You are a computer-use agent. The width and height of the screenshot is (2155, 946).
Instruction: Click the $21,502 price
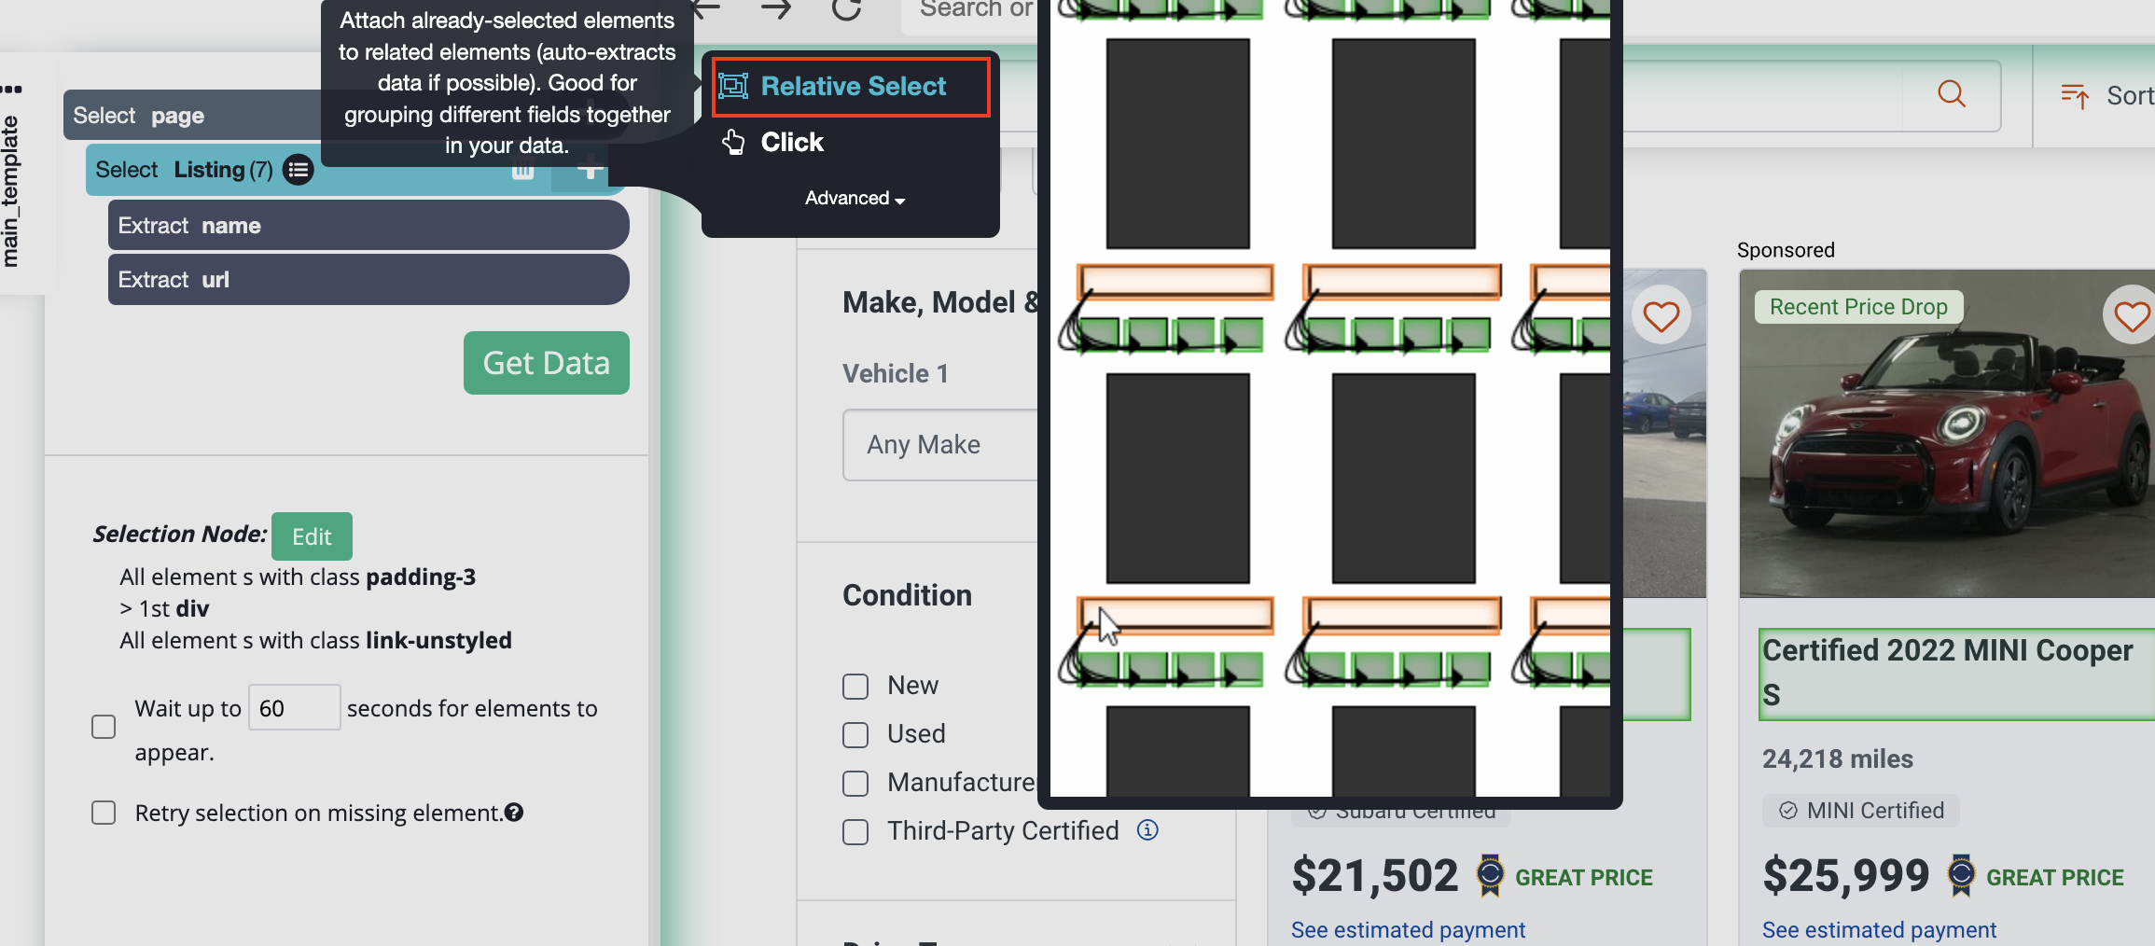tap(1374, 876)
